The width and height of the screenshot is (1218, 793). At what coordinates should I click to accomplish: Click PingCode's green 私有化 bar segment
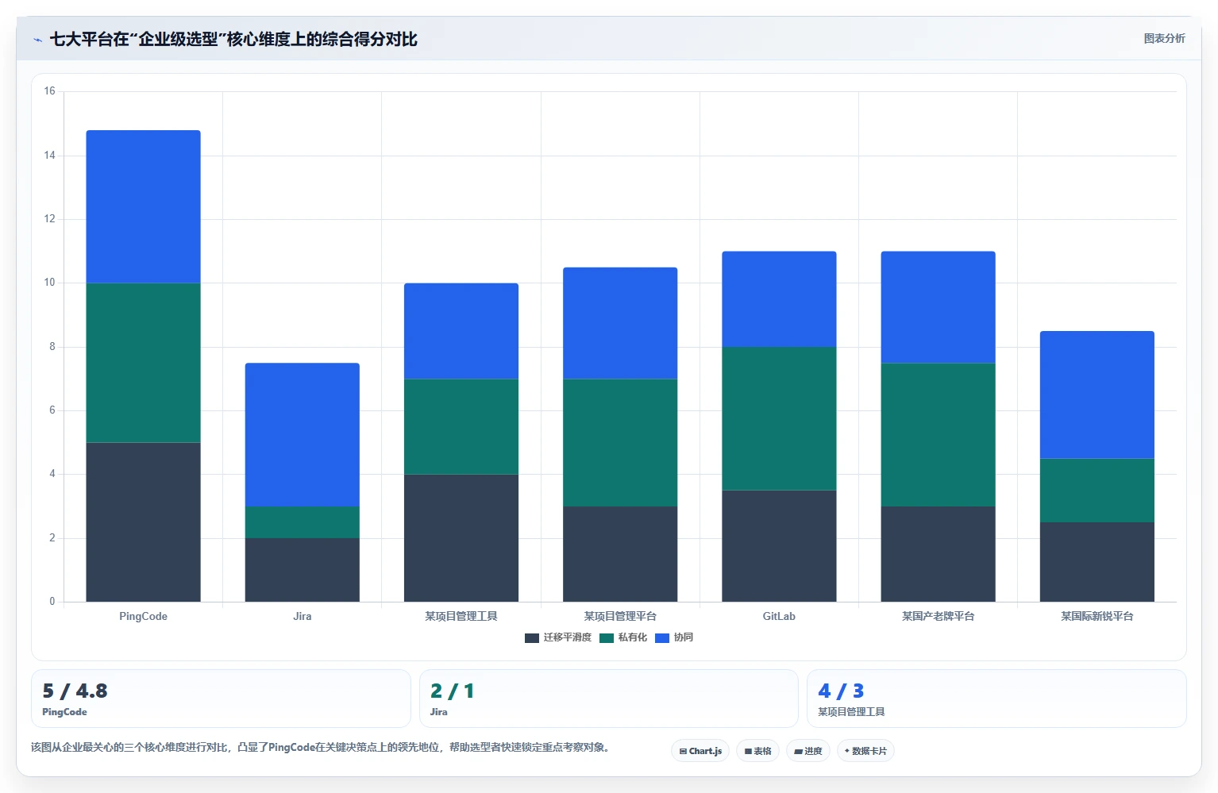(x=143, y=363)
